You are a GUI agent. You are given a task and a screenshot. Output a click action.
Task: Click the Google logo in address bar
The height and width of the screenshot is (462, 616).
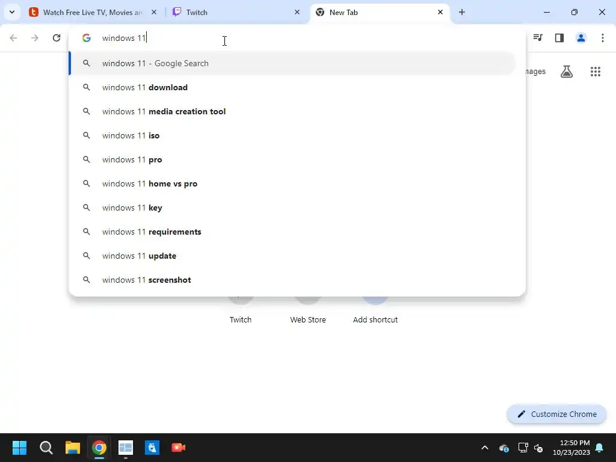pyautogui.click(x=87, y=38)
